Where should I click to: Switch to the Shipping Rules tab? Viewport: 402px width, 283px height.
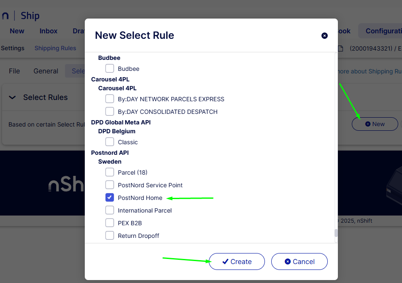pos(55,48)
